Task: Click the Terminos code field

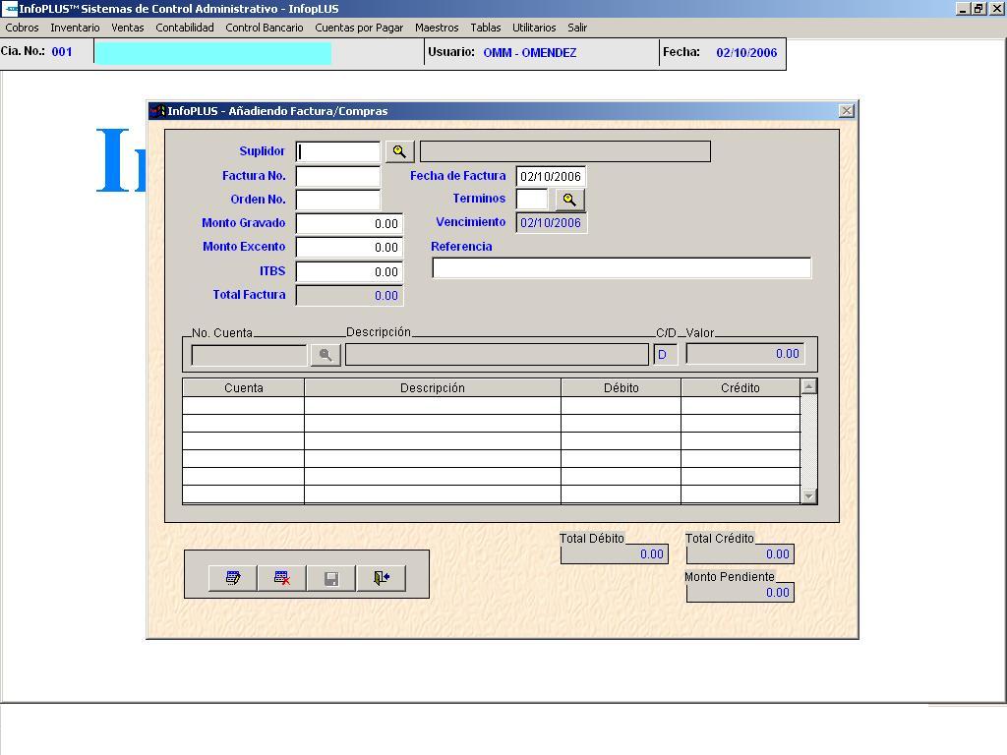Action: [x=532, y=200]
